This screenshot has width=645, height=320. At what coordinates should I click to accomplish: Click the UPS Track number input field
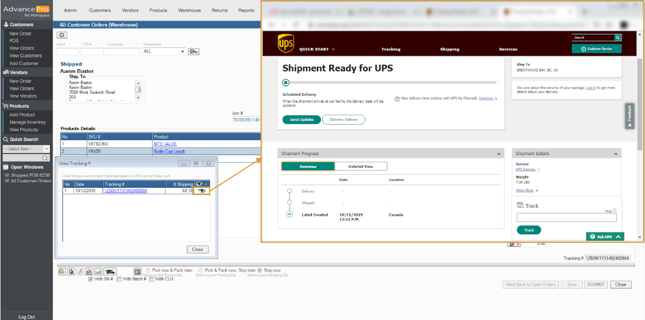point(566,217)
